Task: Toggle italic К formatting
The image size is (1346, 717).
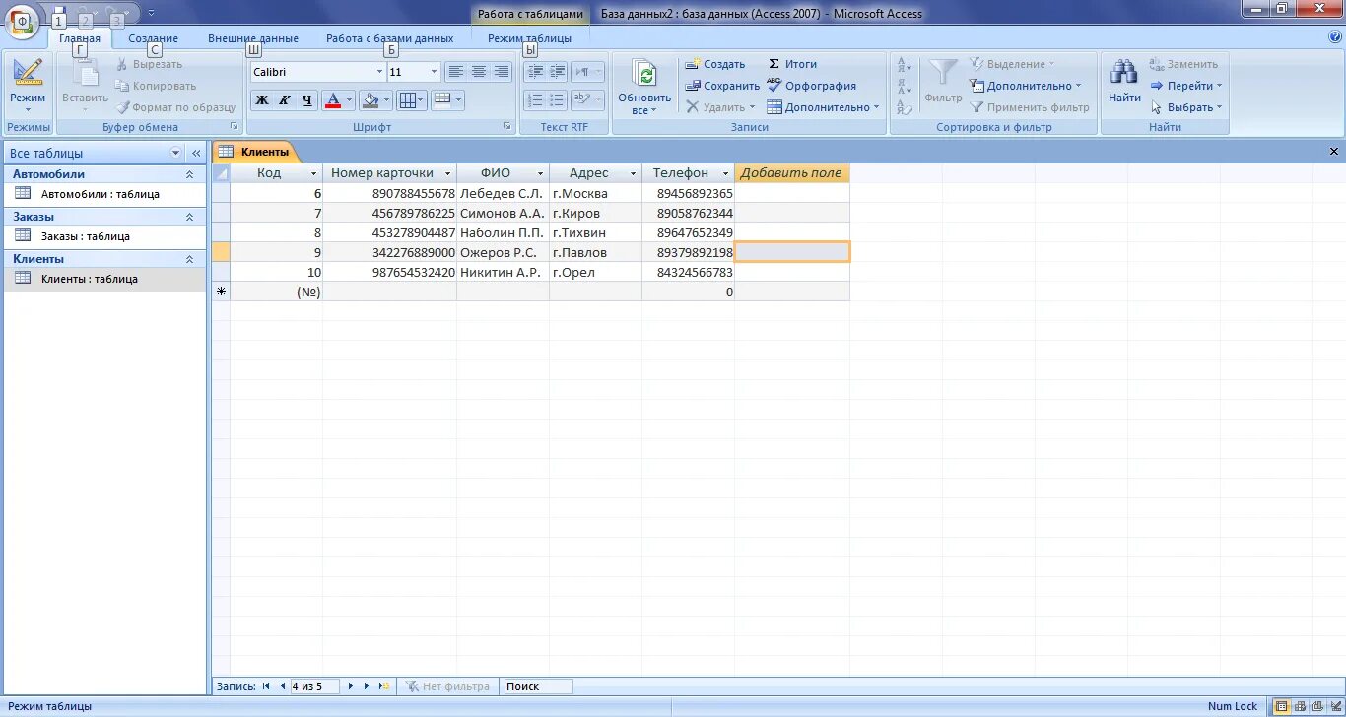Action: pos(284,100)
